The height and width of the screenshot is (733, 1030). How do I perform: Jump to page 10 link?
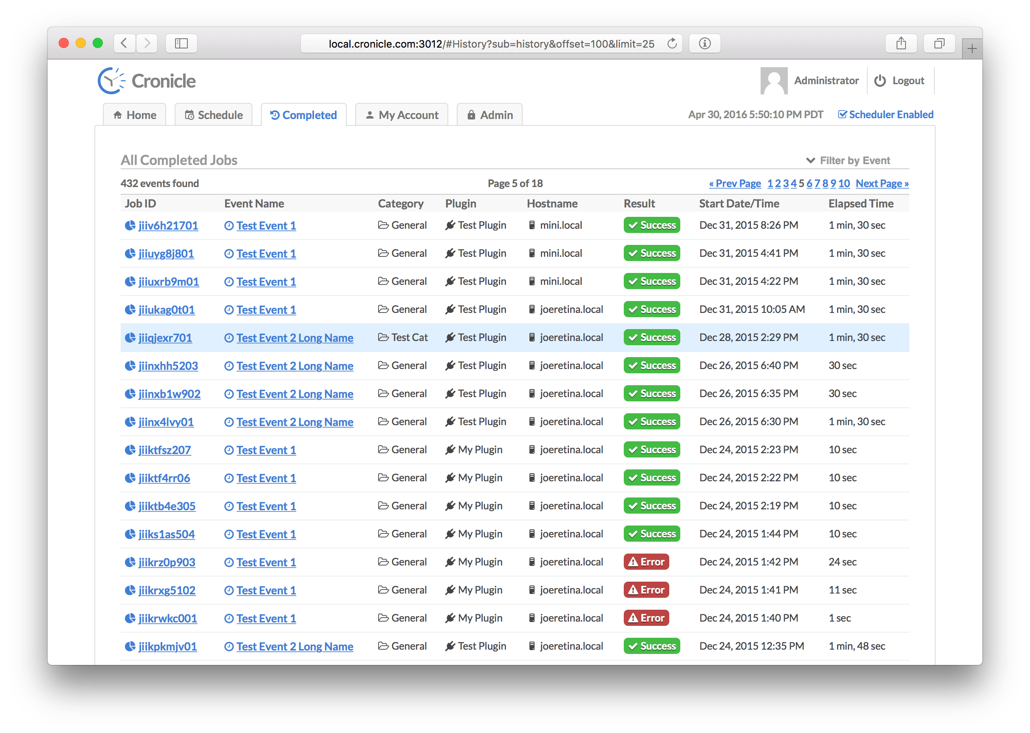[844, 184]
